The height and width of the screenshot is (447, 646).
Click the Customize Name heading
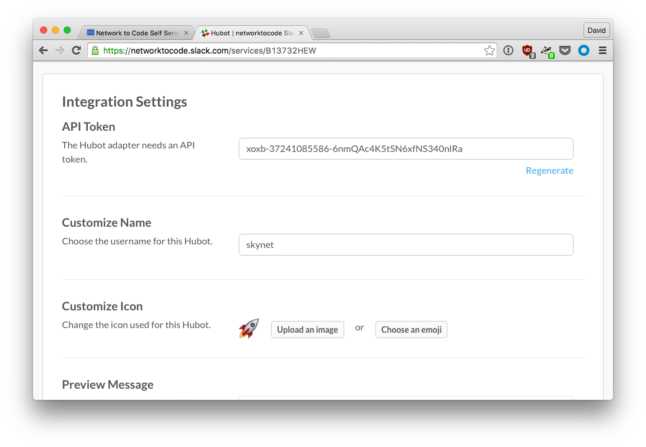[106, 223]
